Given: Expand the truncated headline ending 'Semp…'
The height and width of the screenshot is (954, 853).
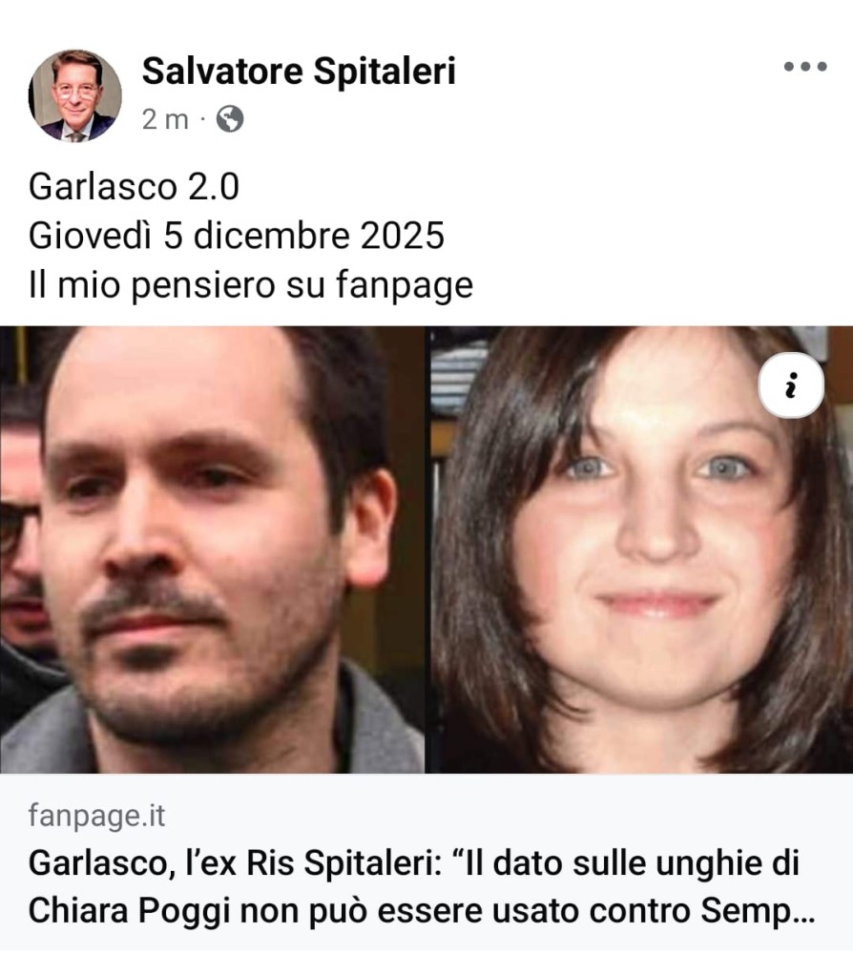Looking at the screenshot, I should 758,911.
